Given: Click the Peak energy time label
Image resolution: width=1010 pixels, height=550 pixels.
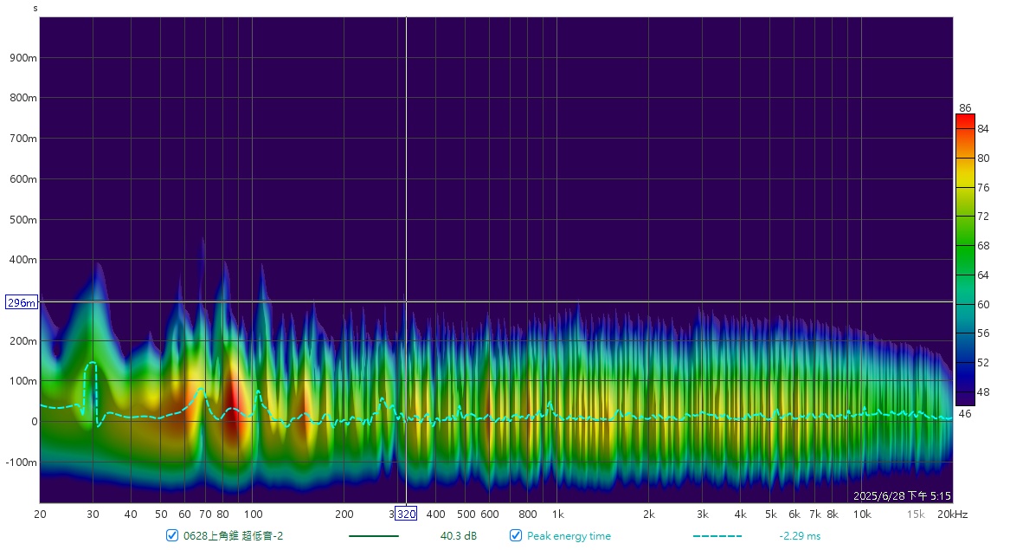Looking at the screenshot, I should pyautogui.click(x=569, y=536).
